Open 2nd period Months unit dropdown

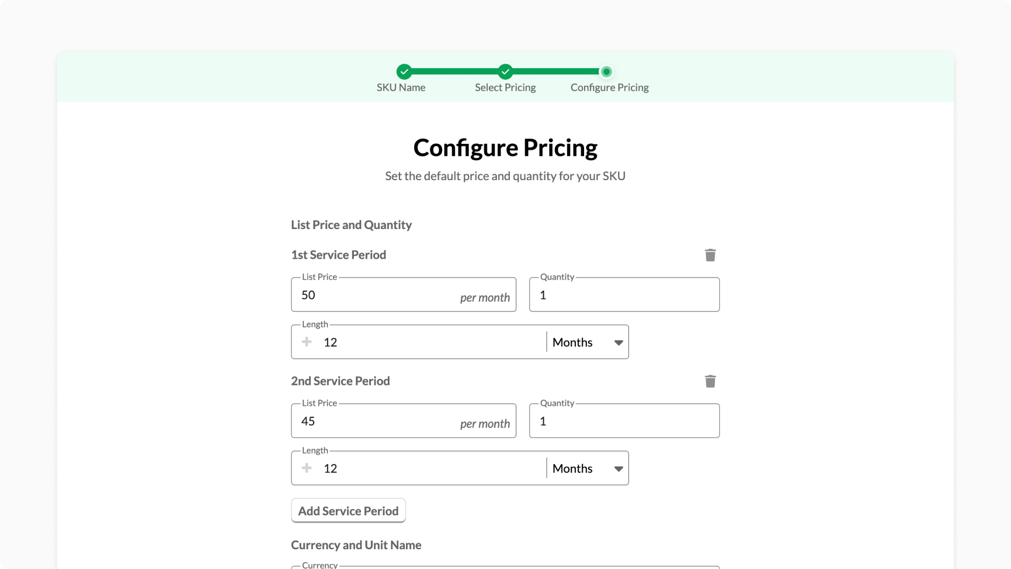pos(587,468)
